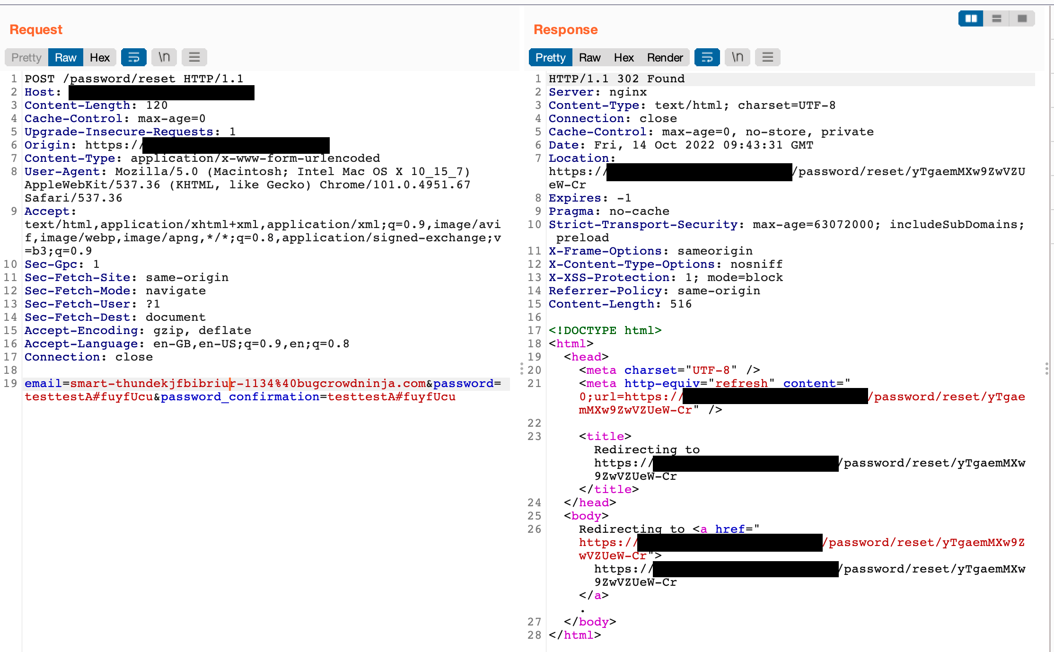
Task: Click the 'Accept-Language: en-GB' header
Action: pos(187,344)
